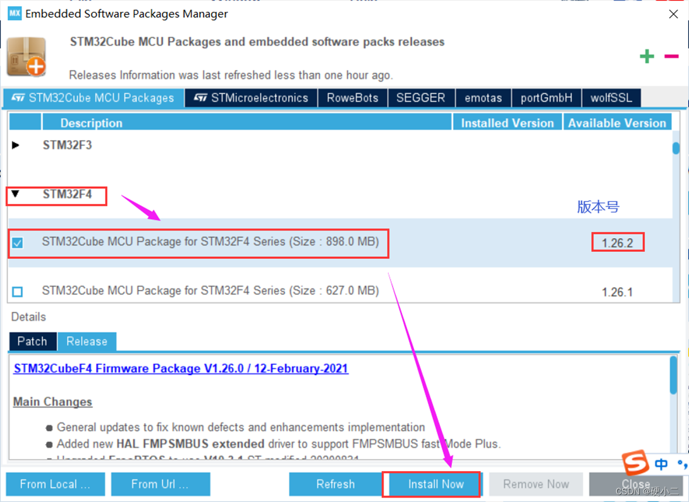This screenshot has height=502, width=689.
Task: Expand the STM32F3 tree entry
Action: pyautogui.click(x=15, y=145)
